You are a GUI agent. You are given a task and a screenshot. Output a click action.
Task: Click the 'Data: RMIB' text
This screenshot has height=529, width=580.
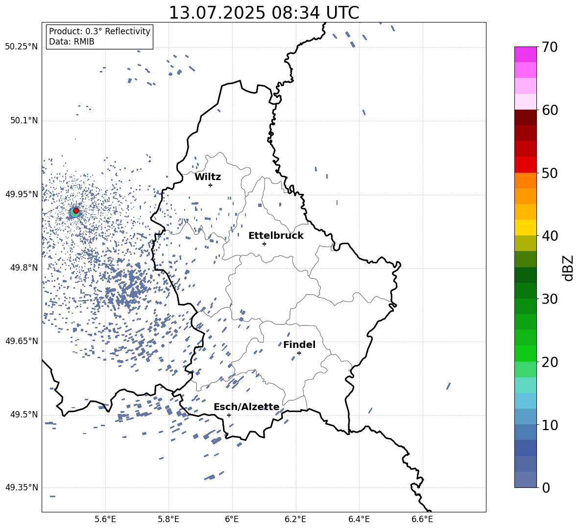[x=72, y=42]
